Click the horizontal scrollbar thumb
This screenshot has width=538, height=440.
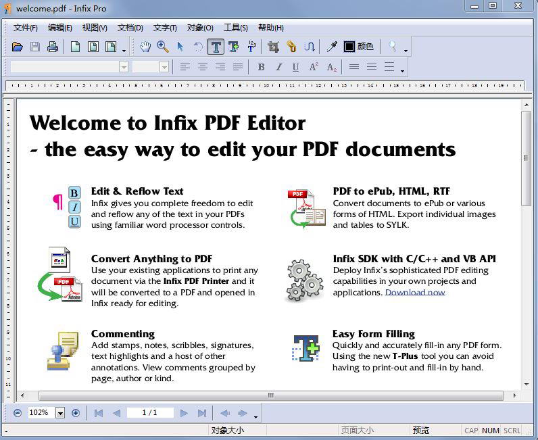(x=271, y=395)
